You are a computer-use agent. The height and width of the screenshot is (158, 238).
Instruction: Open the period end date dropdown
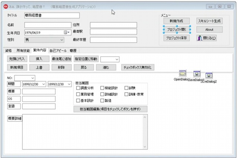69,84
